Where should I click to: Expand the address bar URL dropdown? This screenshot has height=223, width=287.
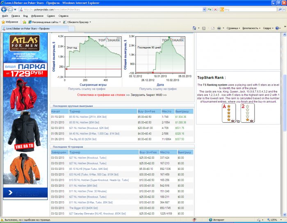coord(205,10)
